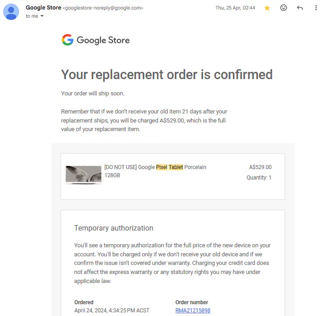Click the 'Your order will ship soon' text
This screenshot has height=316, width=322.
click(93, 94)
